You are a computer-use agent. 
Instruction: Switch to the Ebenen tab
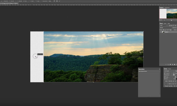pyautogui.click(x=161, y=23)
